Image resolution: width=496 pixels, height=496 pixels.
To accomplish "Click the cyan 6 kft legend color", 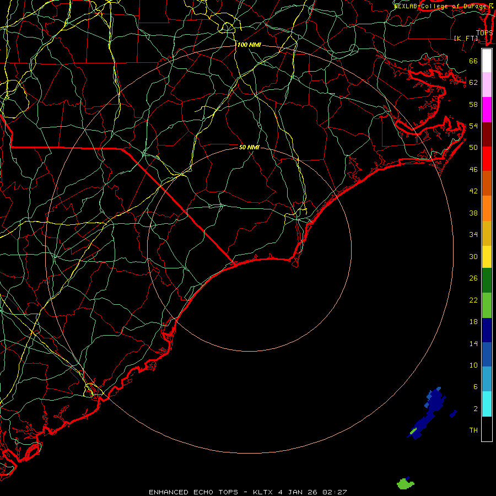I will point(487,404).
